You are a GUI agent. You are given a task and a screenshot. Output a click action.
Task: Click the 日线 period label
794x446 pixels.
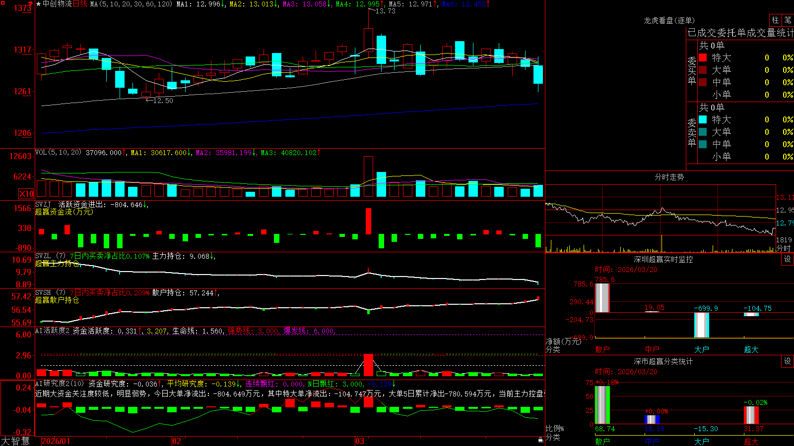point(80,4)
